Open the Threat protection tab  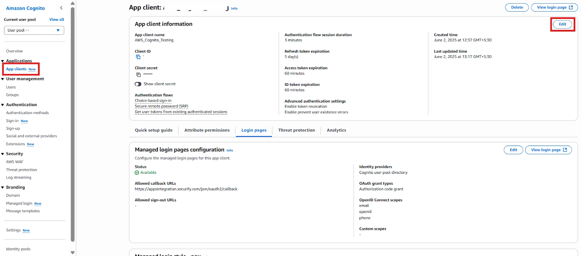click(297, 130)
